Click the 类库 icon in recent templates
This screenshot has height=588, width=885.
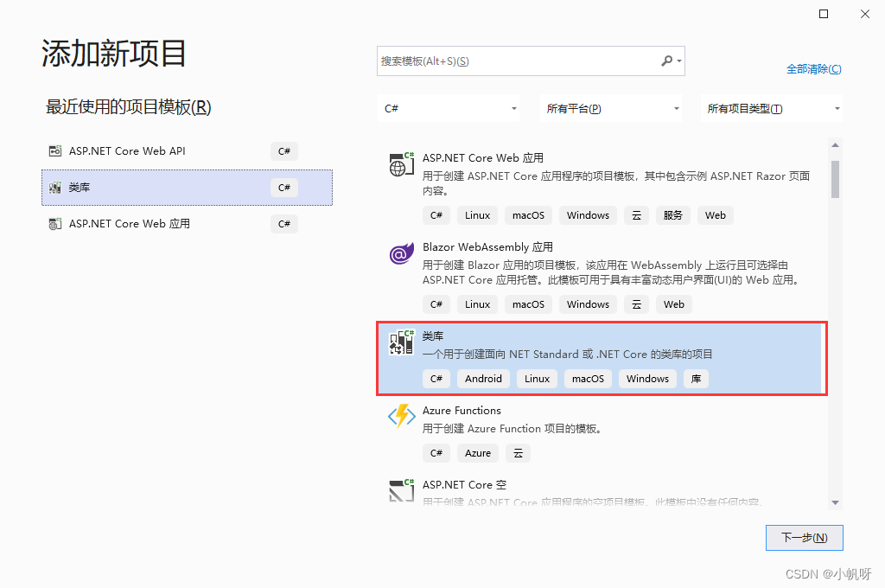(x=54, y=188)
